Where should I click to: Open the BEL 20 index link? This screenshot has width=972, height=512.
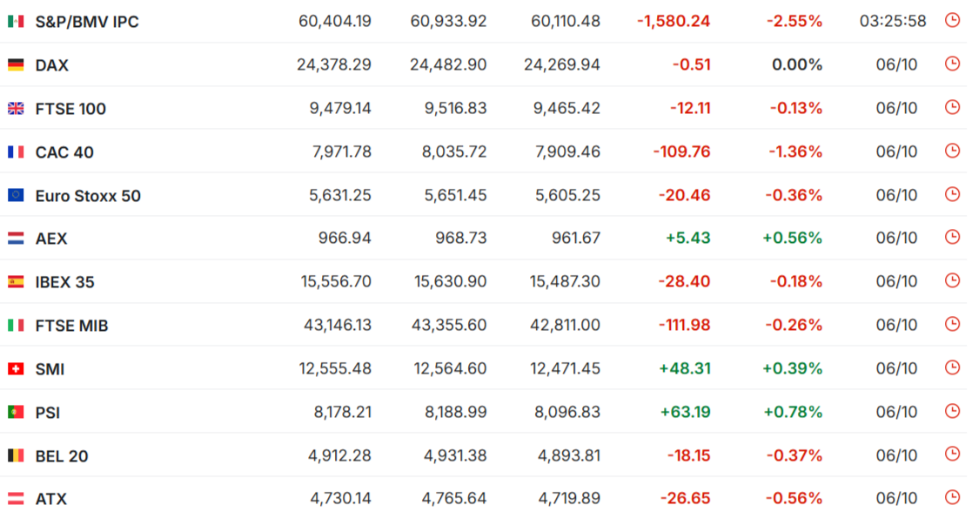click(x=62, y=456)
